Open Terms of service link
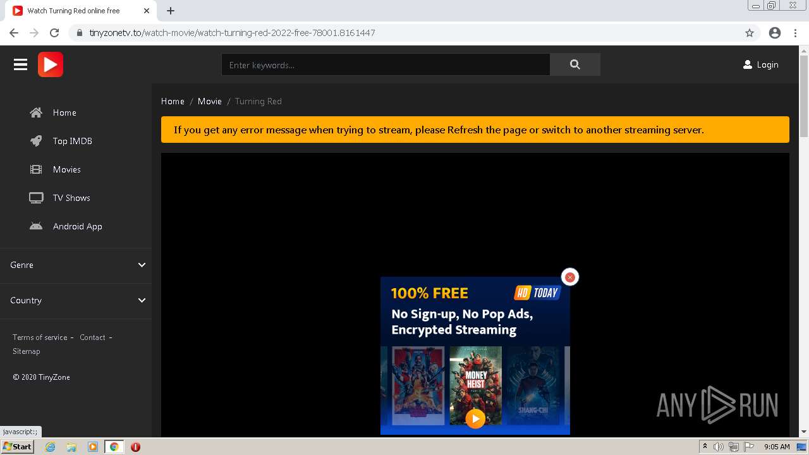 [40, 337]
